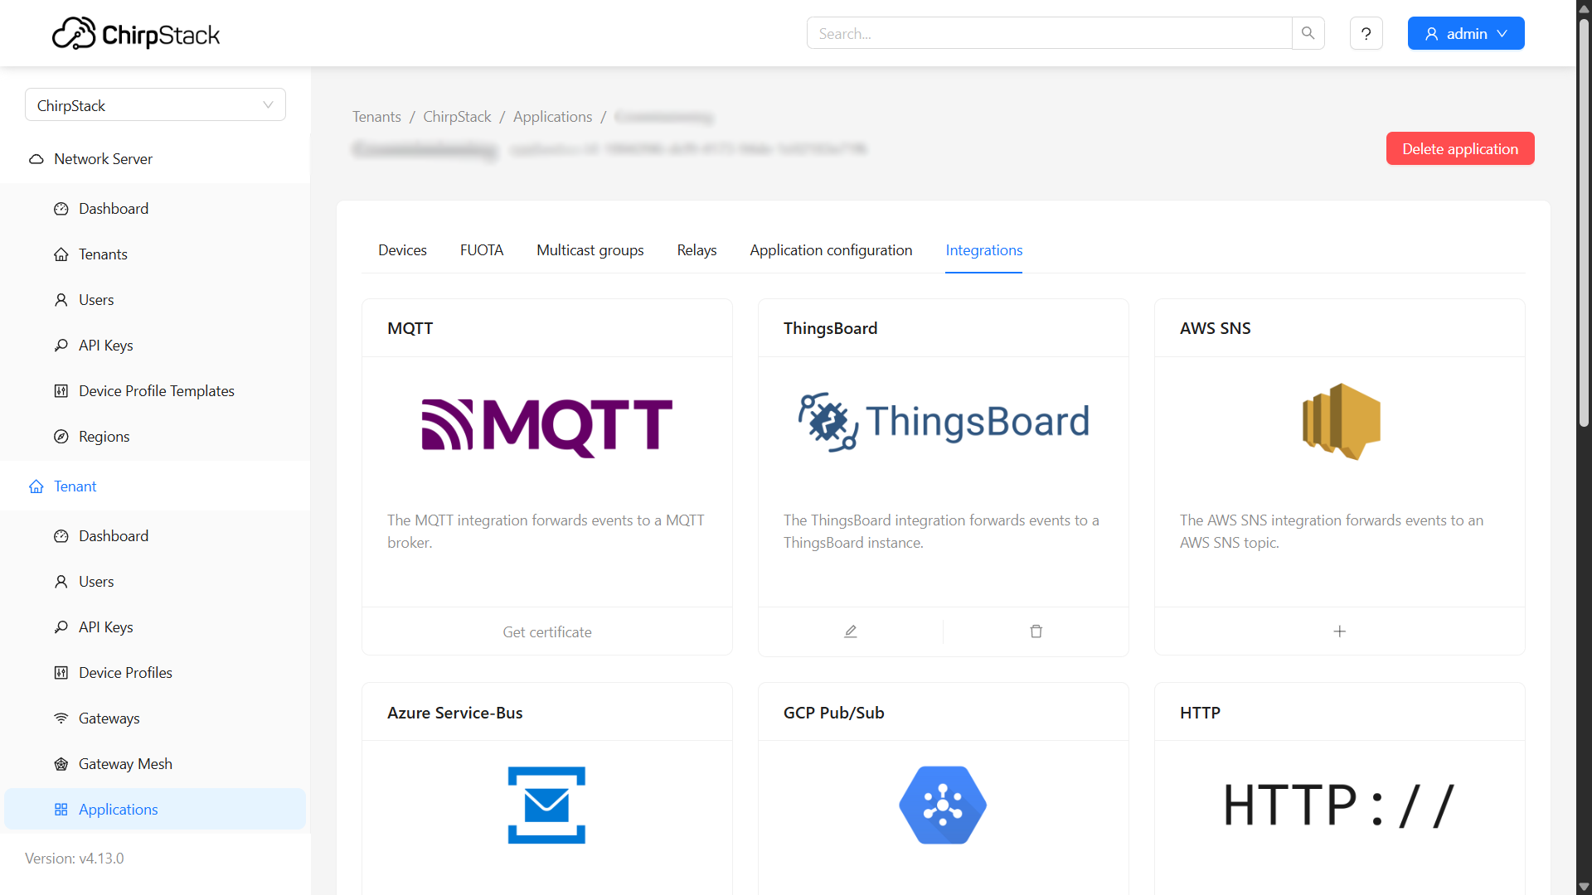Click the search magnifier icon
The height and width of the screenshot is (895, 1592).
tap(1308, 33)
